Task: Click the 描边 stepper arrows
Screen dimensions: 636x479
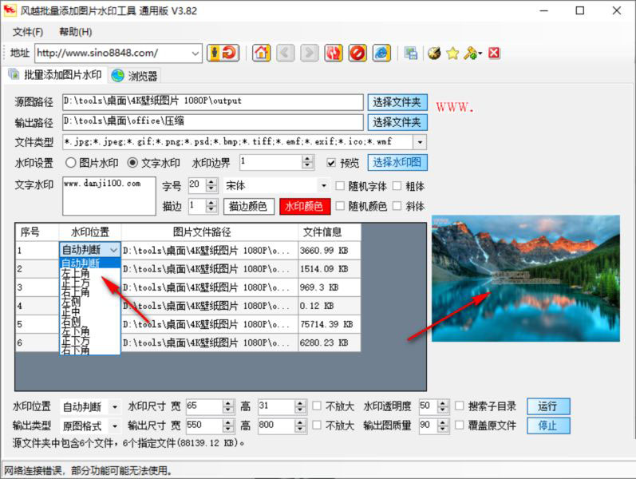Action: pyautogui.click(x=211, y=206)
